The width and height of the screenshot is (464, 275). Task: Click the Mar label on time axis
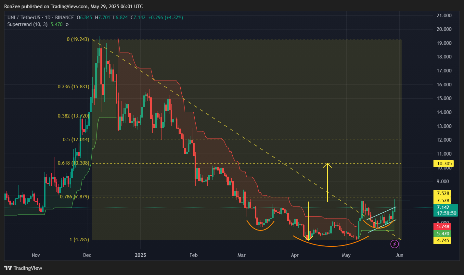pos(241,255)
